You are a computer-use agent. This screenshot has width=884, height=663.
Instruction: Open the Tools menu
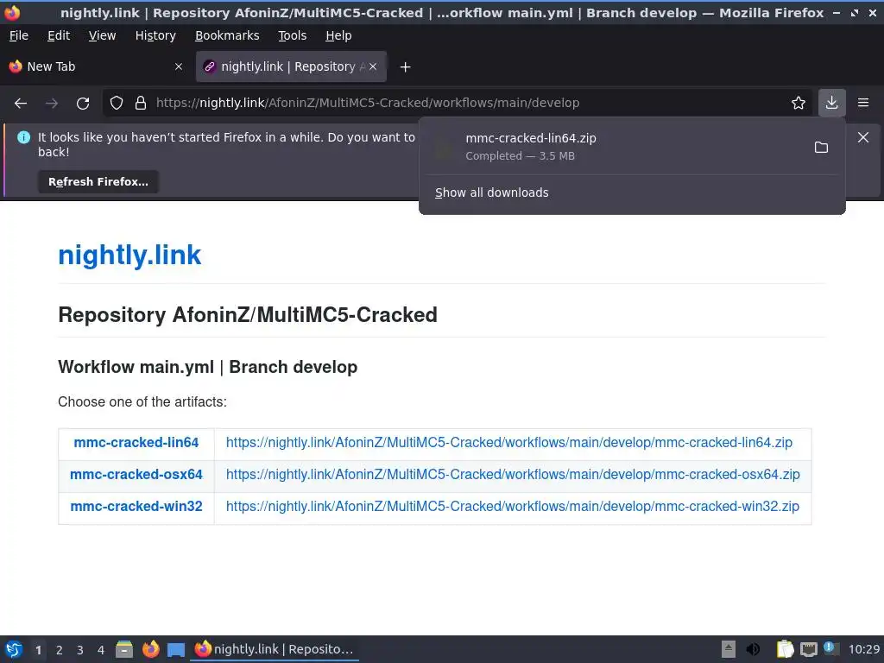(292, 35)
